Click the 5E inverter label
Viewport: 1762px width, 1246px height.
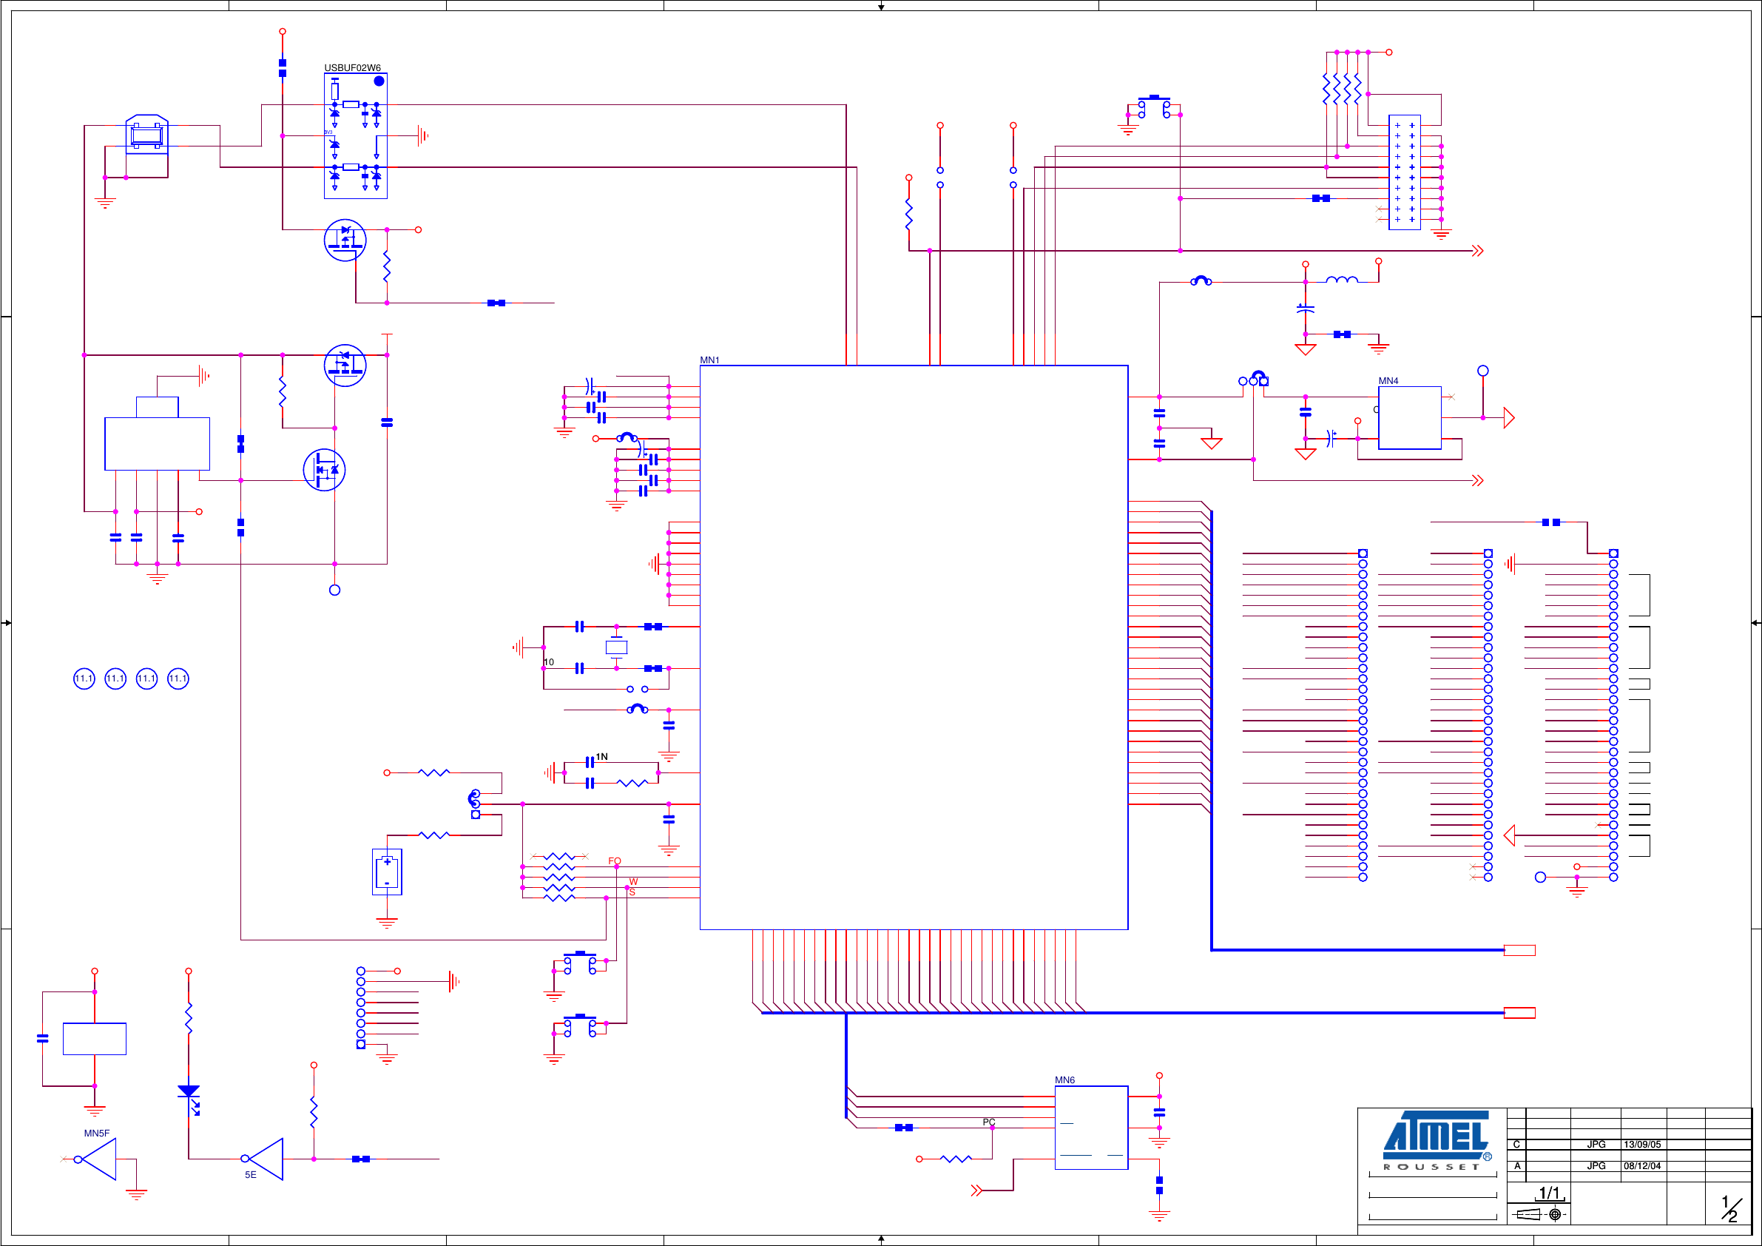tap(249, 1173)
